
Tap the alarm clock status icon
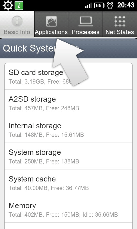click(110, 5)
